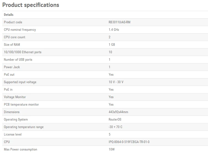
Task: Select the -30 + 70 C temperature value
Action: click(115, 127)
